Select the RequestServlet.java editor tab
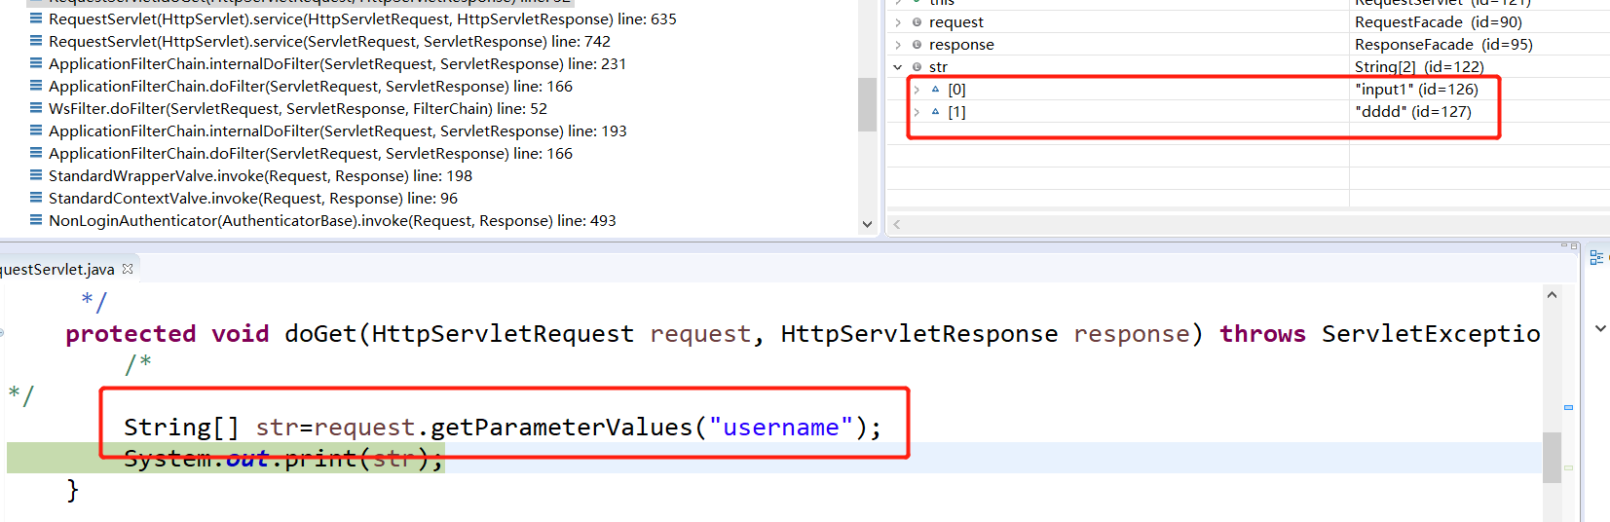 point(58,269)
